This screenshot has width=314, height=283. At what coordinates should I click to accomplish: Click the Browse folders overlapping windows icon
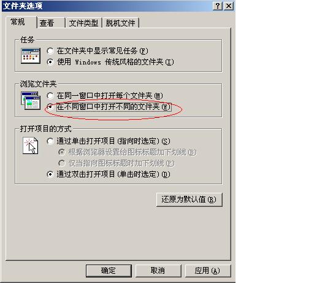pyautogui.click(x=31, y=101)
